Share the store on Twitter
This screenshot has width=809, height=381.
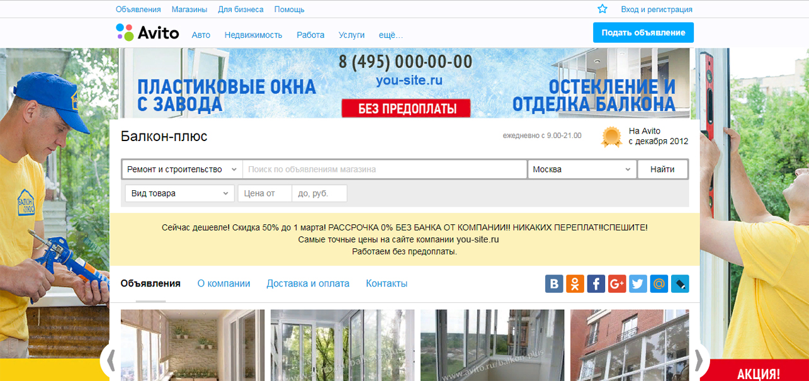coord(638,283)
